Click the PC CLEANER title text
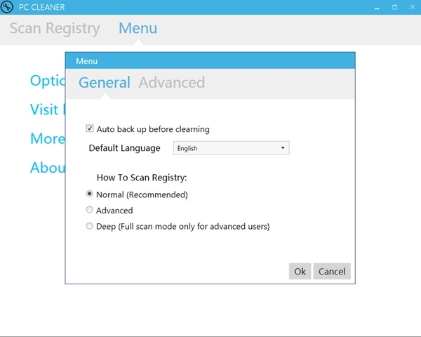421x337 pixels. (42, 7)
